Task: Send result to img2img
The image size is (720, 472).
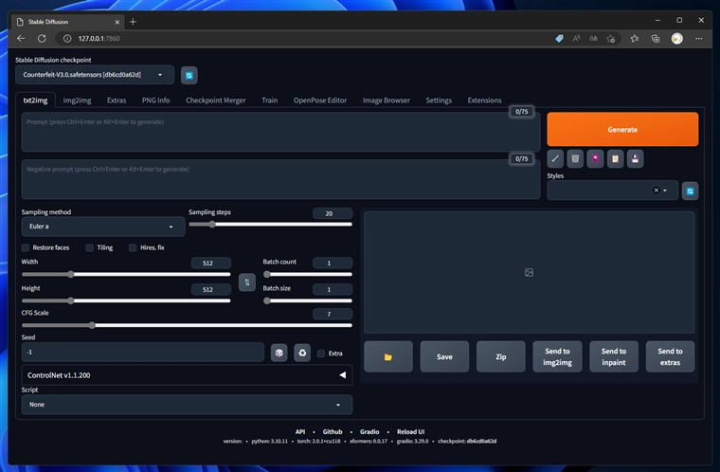Action: [557, 356]
